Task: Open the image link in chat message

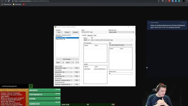Action: (168, 26)
